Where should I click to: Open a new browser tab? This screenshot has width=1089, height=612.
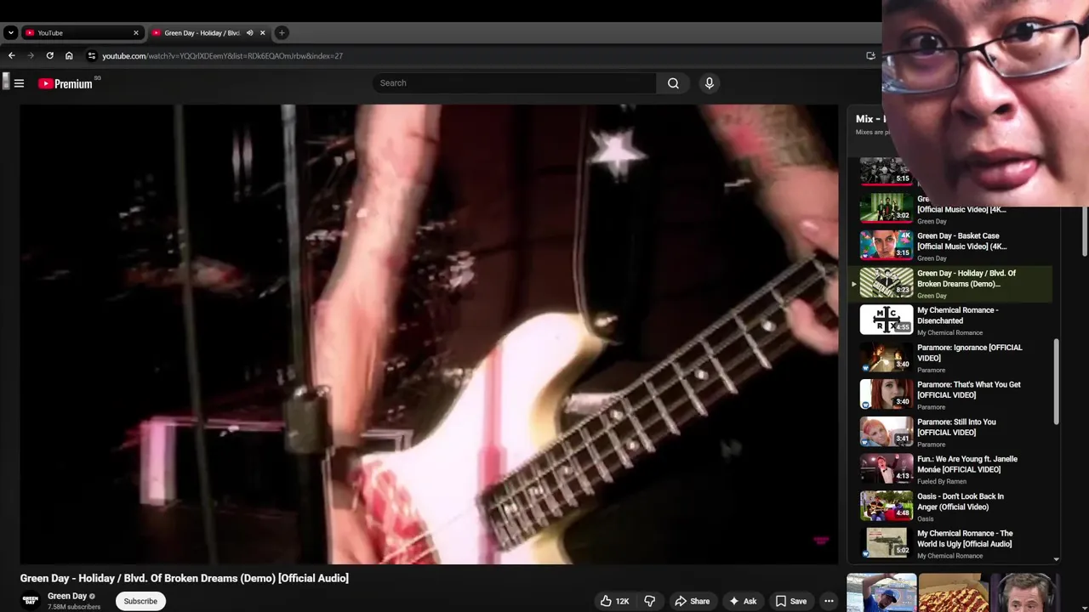[x=282, y=33]
